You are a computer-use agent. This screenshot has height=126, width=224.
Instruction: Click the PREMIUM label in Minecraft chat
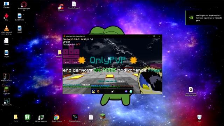click(86, 85)
